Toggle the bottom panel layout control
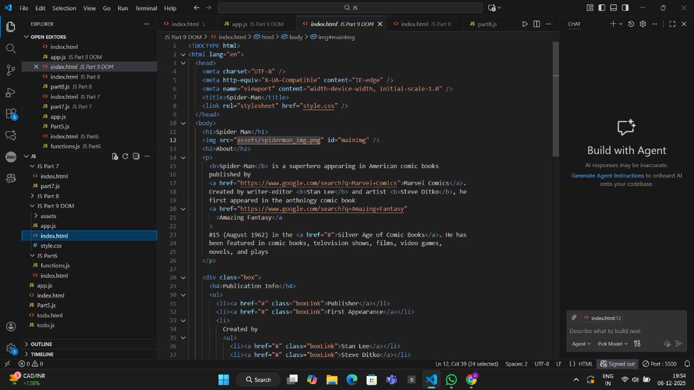This screenshot has width=694, height=390. pos(613,8)
